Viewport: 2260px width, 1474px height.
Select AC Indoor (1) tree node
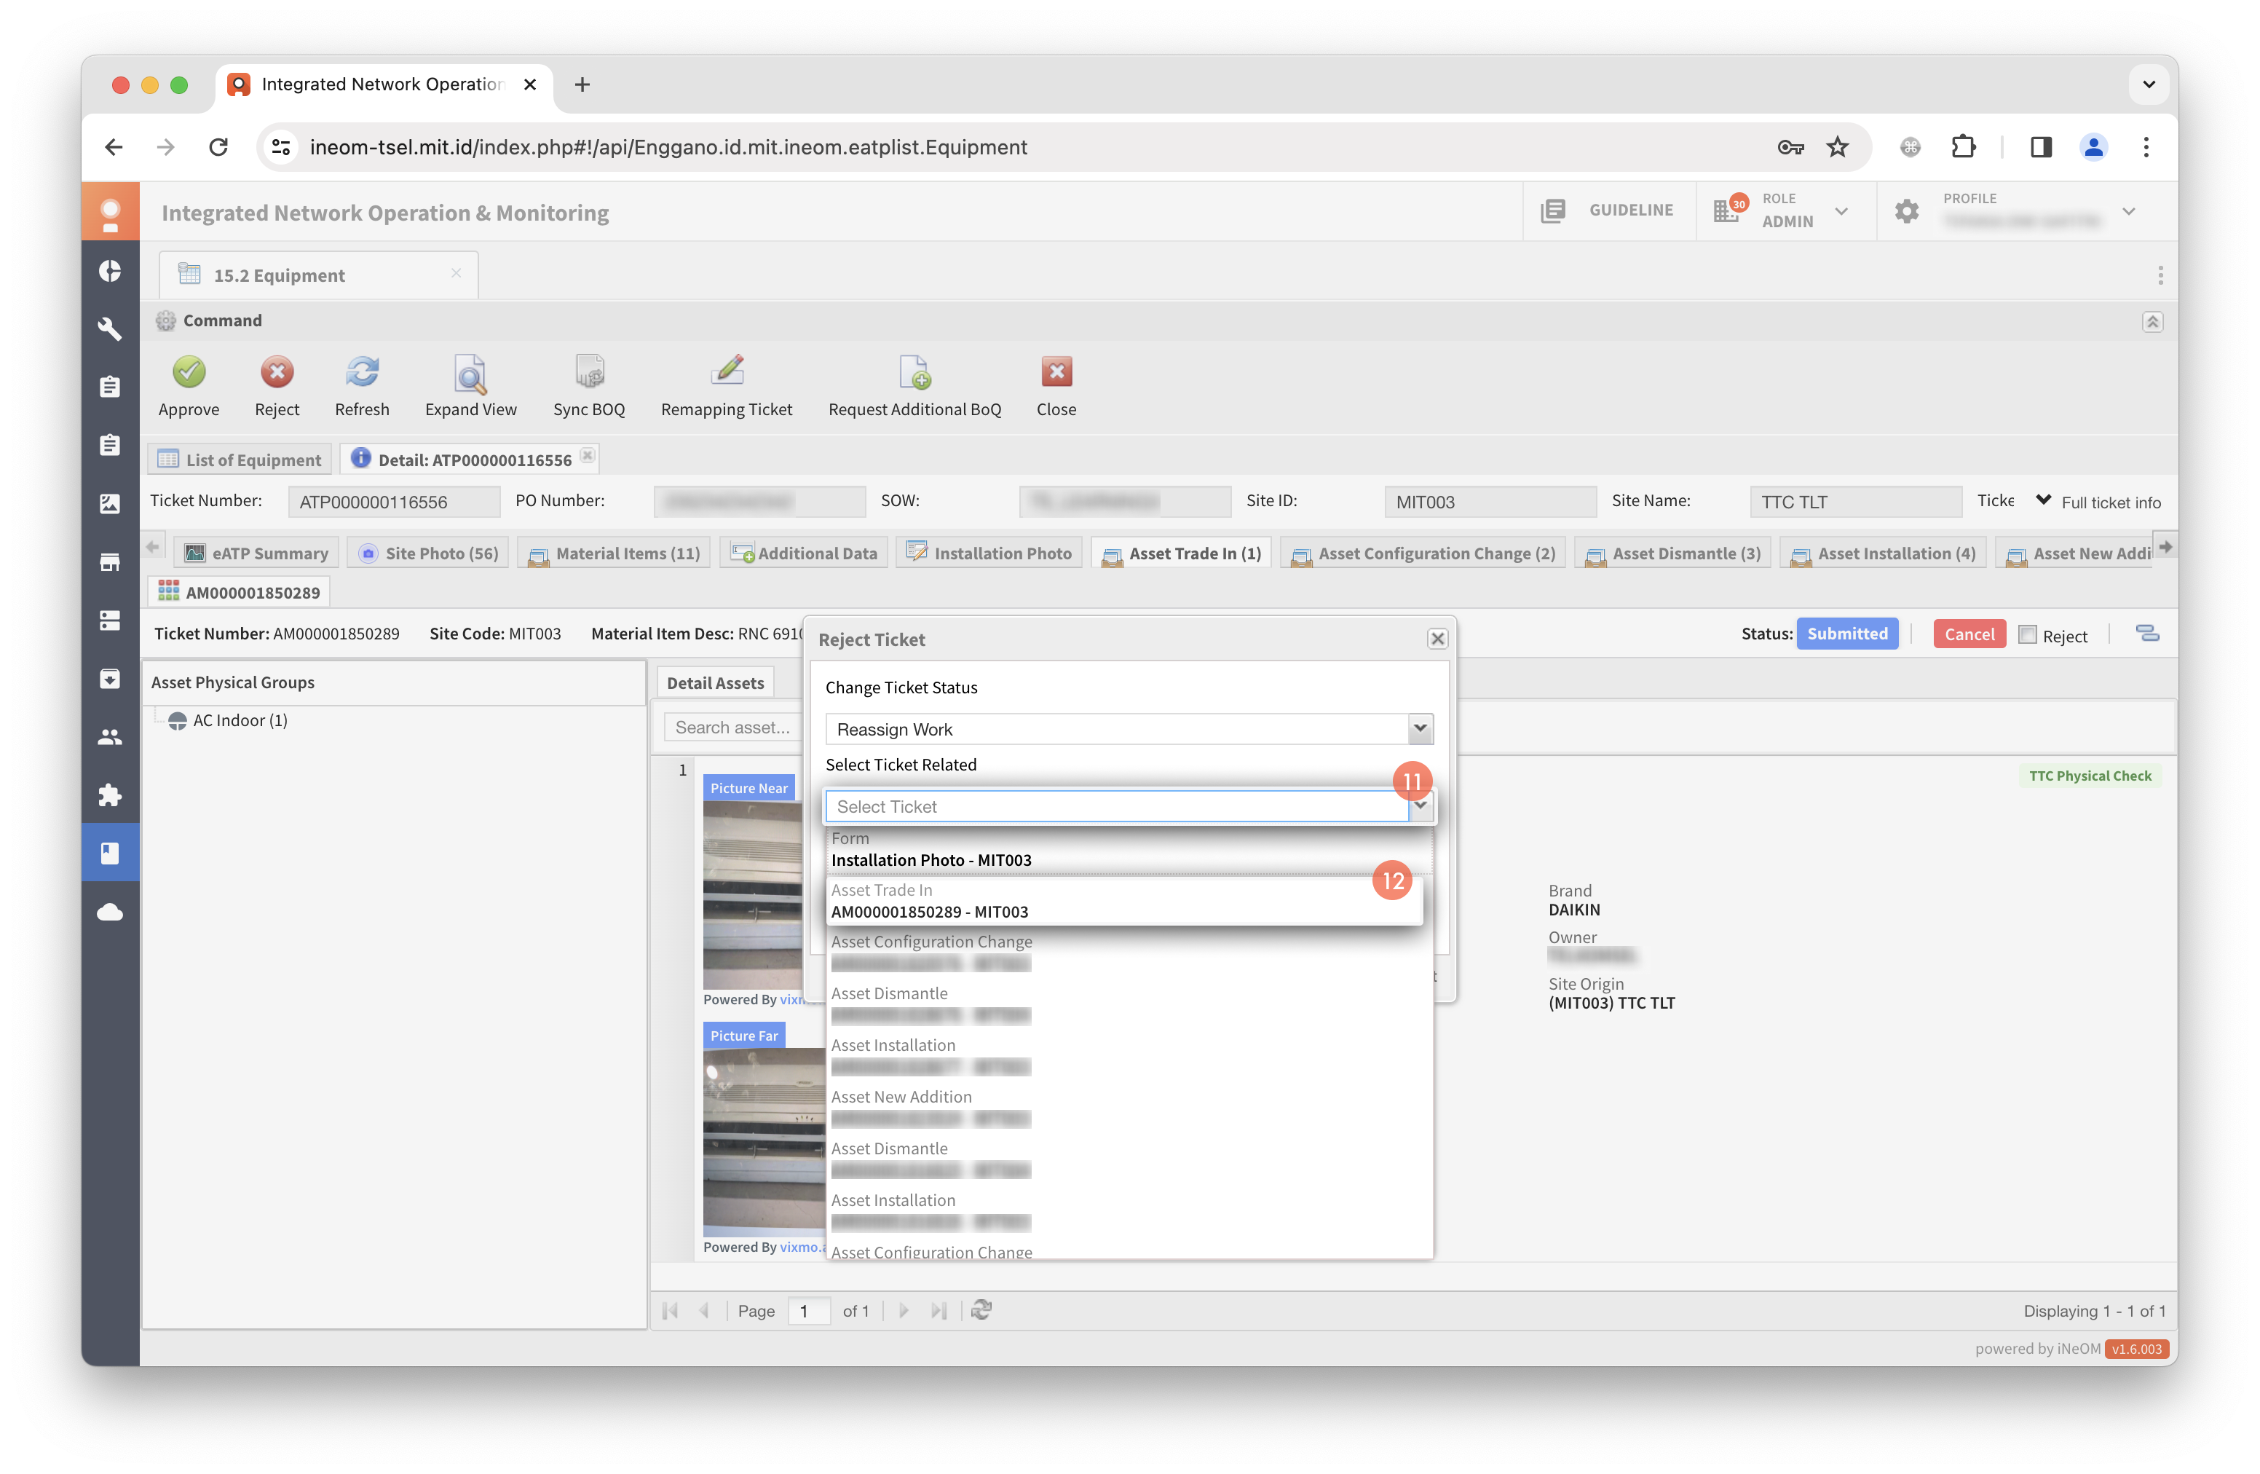click(240, 720)
